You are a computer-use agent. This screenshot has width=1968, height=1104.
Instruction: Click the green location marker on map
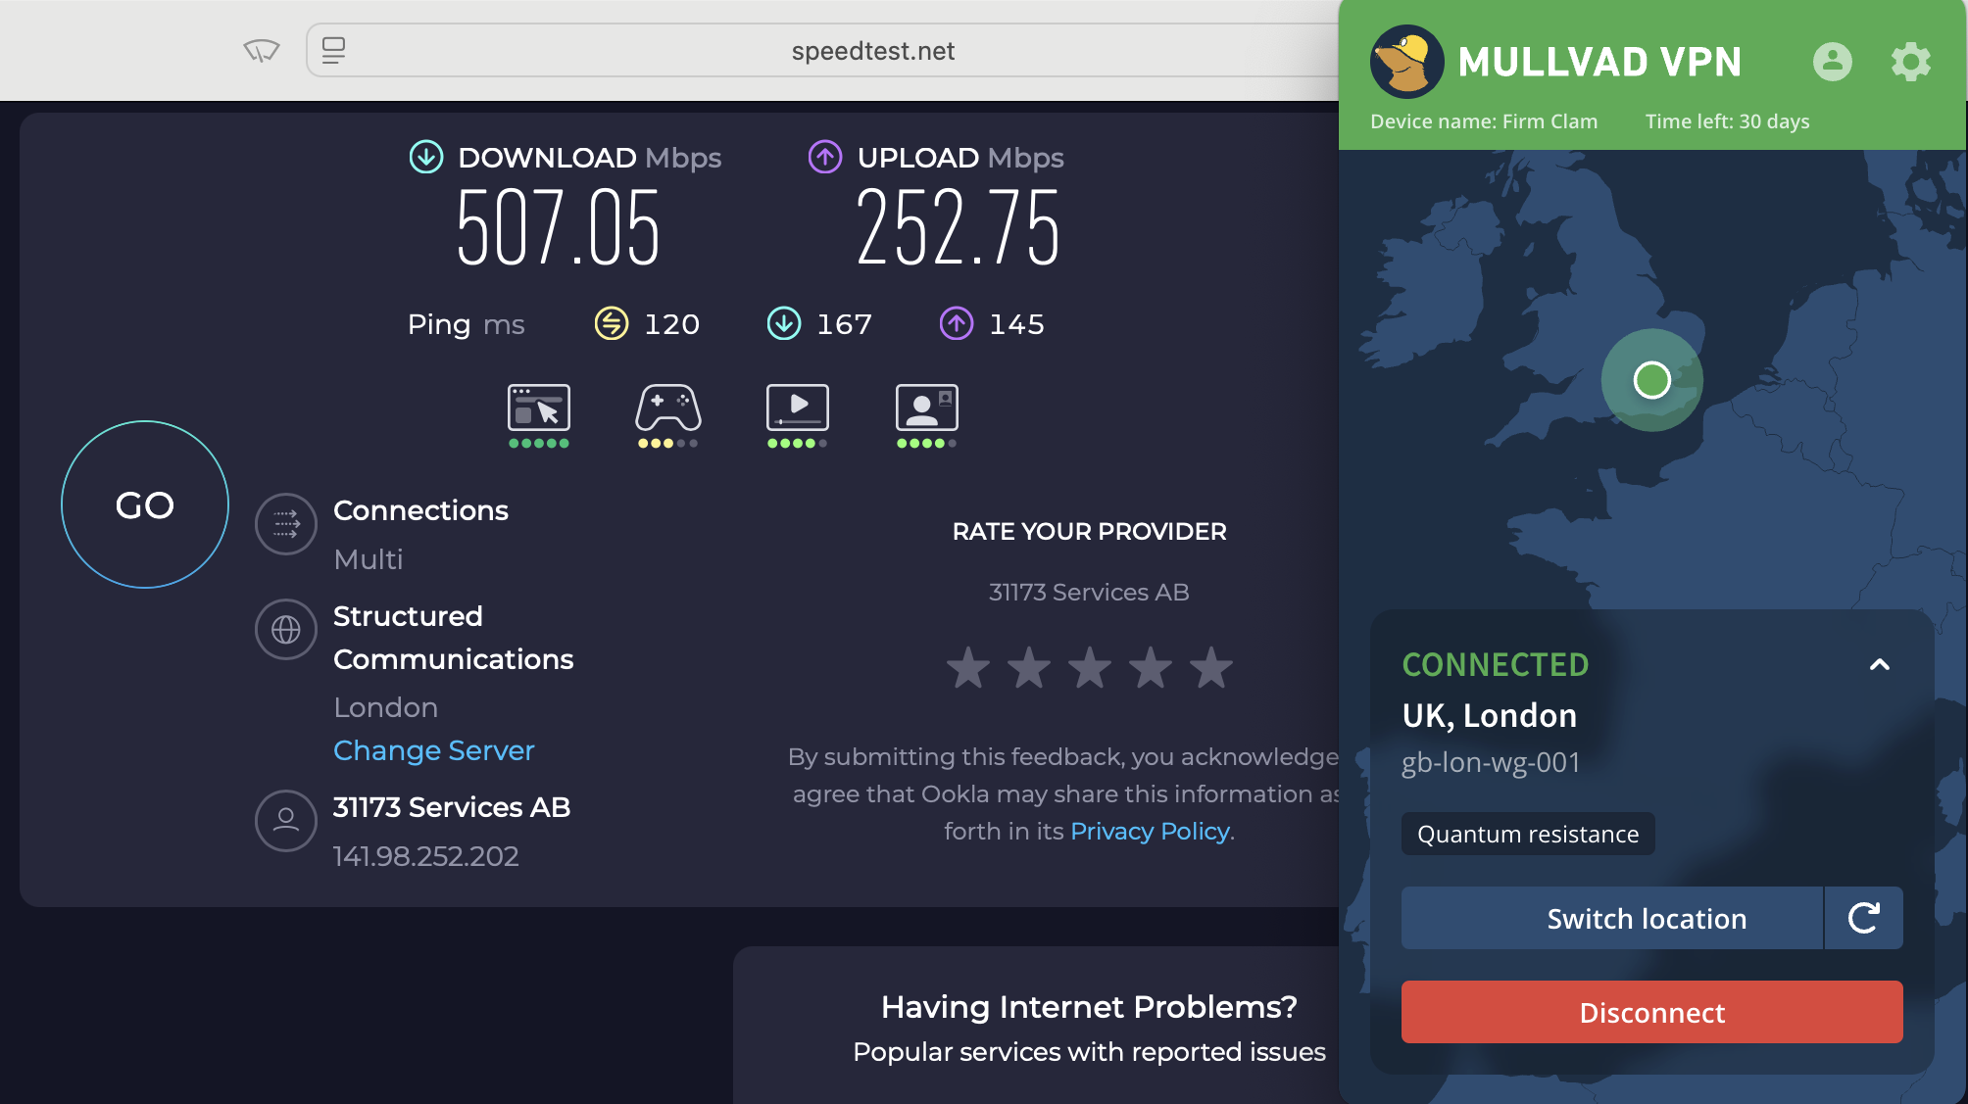click(1652, 380)
